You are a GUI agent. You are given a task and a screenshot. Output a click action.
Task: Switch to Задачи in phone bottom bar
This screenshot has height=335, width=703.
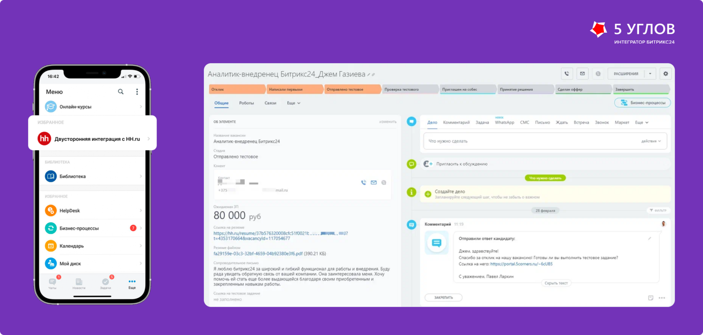(105, 283)
